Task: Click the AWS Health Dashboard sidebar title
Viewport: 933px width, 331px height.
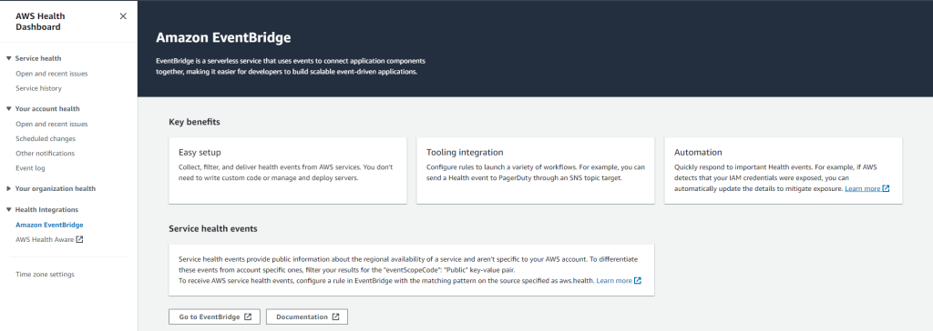Action: pos(40,22)
